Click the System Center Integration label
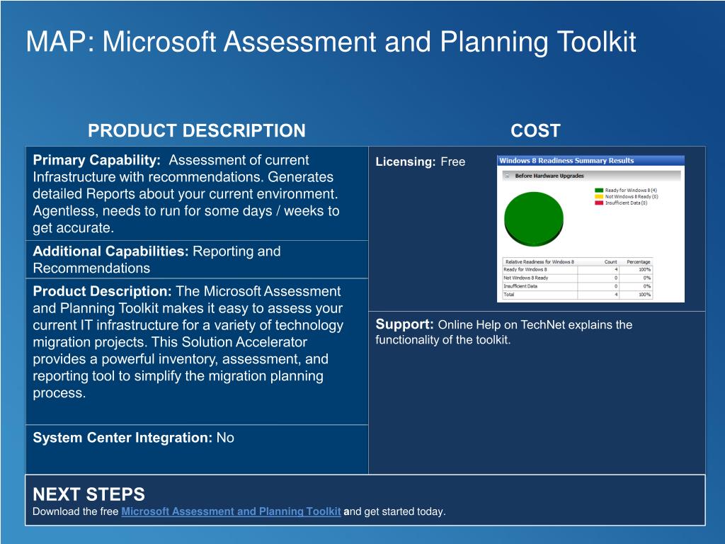This screenshot has width=725, height=544. click(x=122, y=438)
